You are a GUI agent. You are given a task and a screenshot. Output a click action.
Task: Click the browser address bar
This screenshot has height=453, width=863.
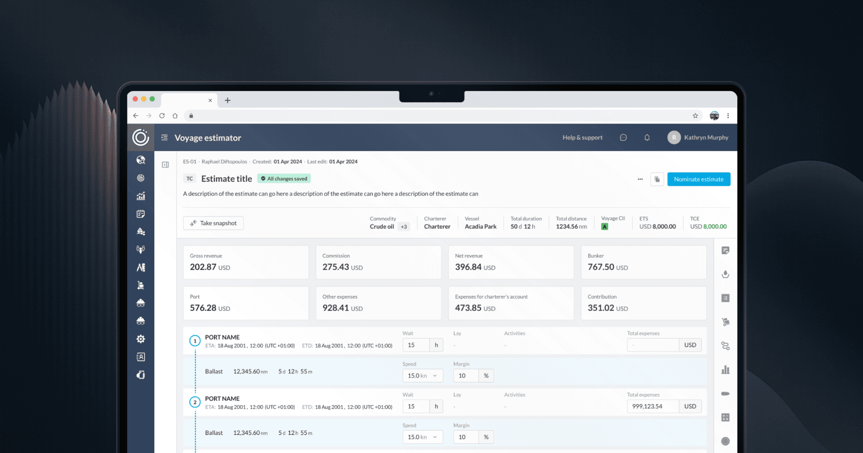[442, 115]
